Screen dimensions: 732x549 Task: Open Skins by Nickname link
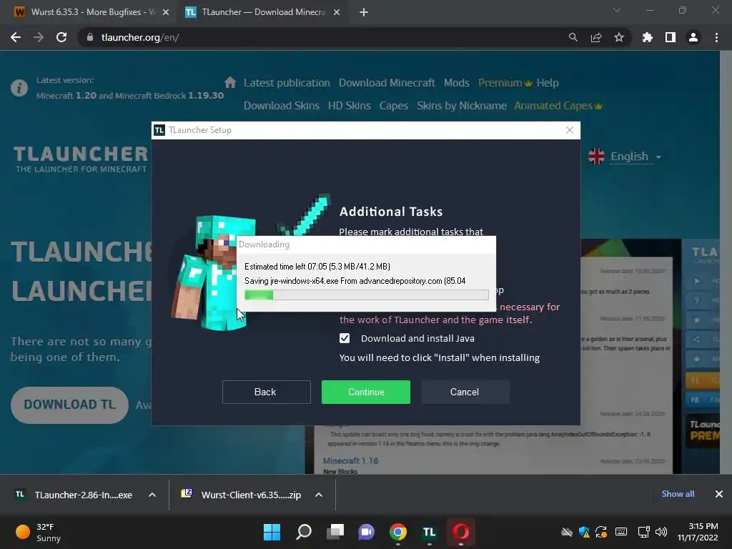(x=462, y=106)
